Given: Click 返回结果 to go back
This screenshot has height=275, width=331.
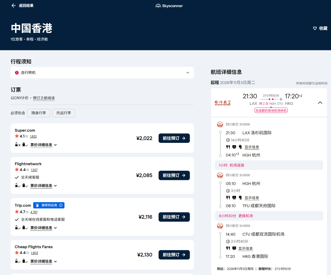Looking at the screenshot, I should point(26,6).
